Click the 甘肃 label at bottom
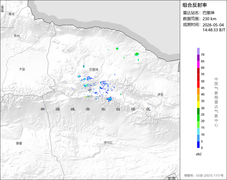227x180 pixels. [x=172, y=178]
